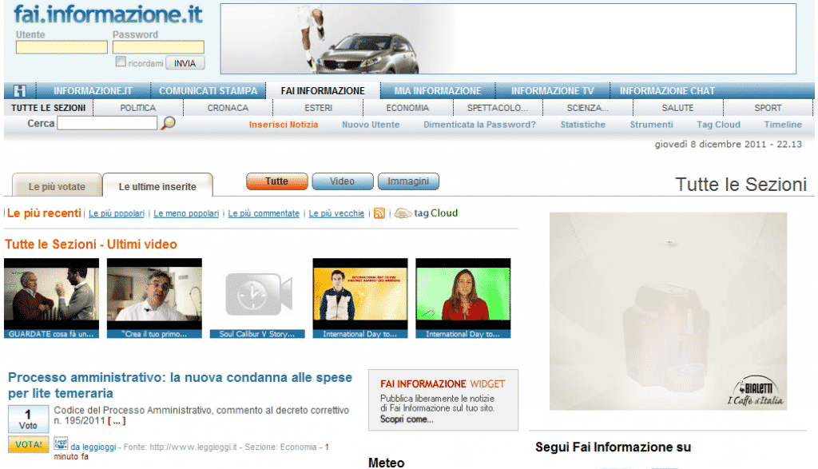Open the Soul Calibur V Story video thumbnail
Viewport: 818px width, 469px height.
click(x=257, y=298)
